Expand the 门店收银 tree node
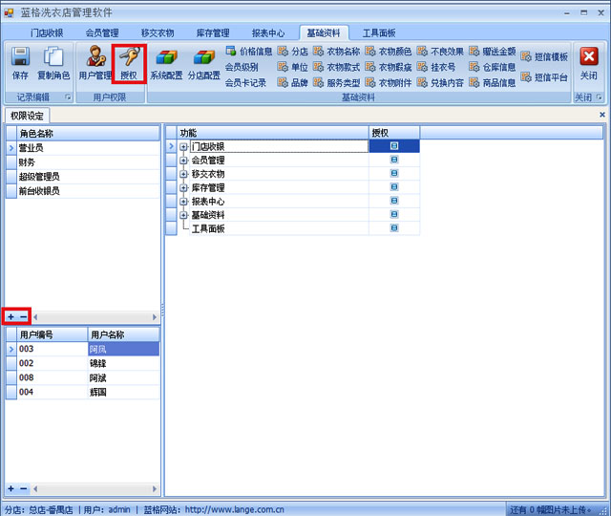 tap(183, 146)
